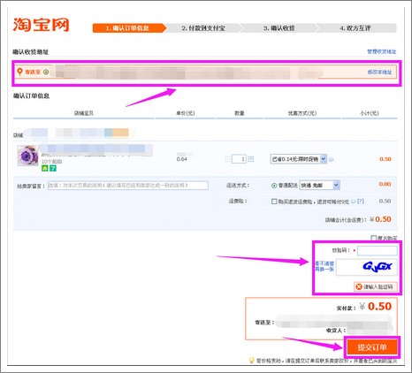412x373 pixels.
Task: Decrease quantity with minus icon
Action: tap(227, 159)
